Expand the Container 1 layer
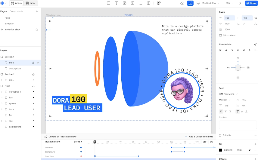The width and height of the screenshot is (258, 160). coord(2,92)
